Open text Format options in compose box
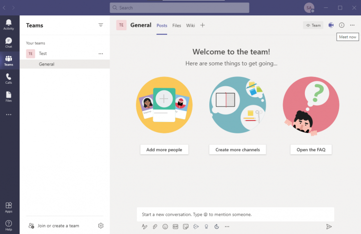Screen dimensions: 361x234 coord(144,227)
